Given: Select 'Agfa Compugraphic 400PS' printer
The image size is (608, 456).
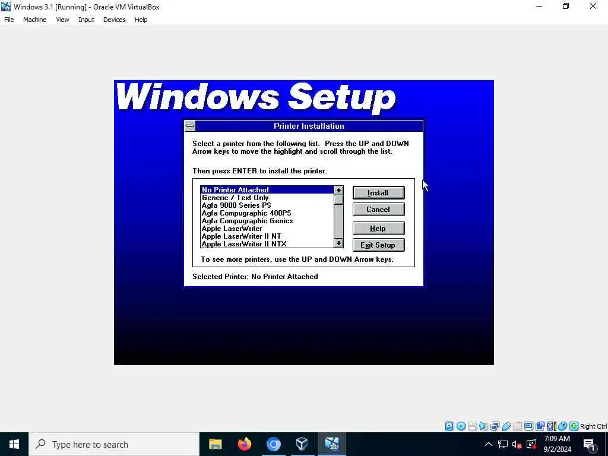Looking at the screenshot, I should click(267, 213).
